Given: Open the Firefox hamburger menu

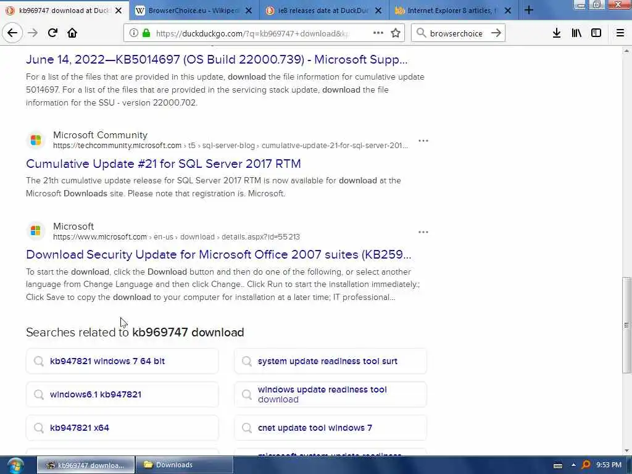Looking at the screenshot, I should [620, 33].
